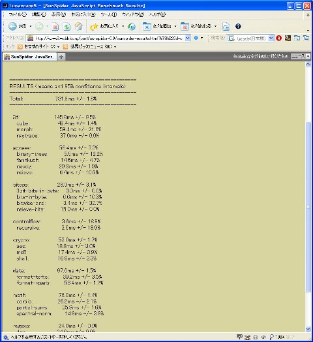Screen dimensions: 313x342
Task: Stop loading the page
Action: click(x=55, y=27)
